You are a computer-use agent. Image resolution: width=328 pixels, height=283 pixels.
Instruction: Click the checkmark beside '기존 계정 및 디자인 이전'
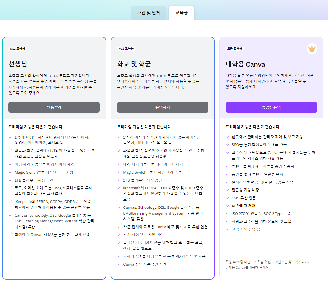point(119,234)
